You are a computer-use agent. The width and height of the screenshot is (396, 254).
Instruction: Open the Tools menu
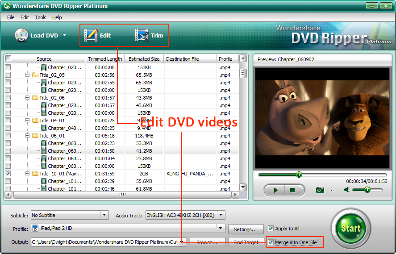pos(41,17)
